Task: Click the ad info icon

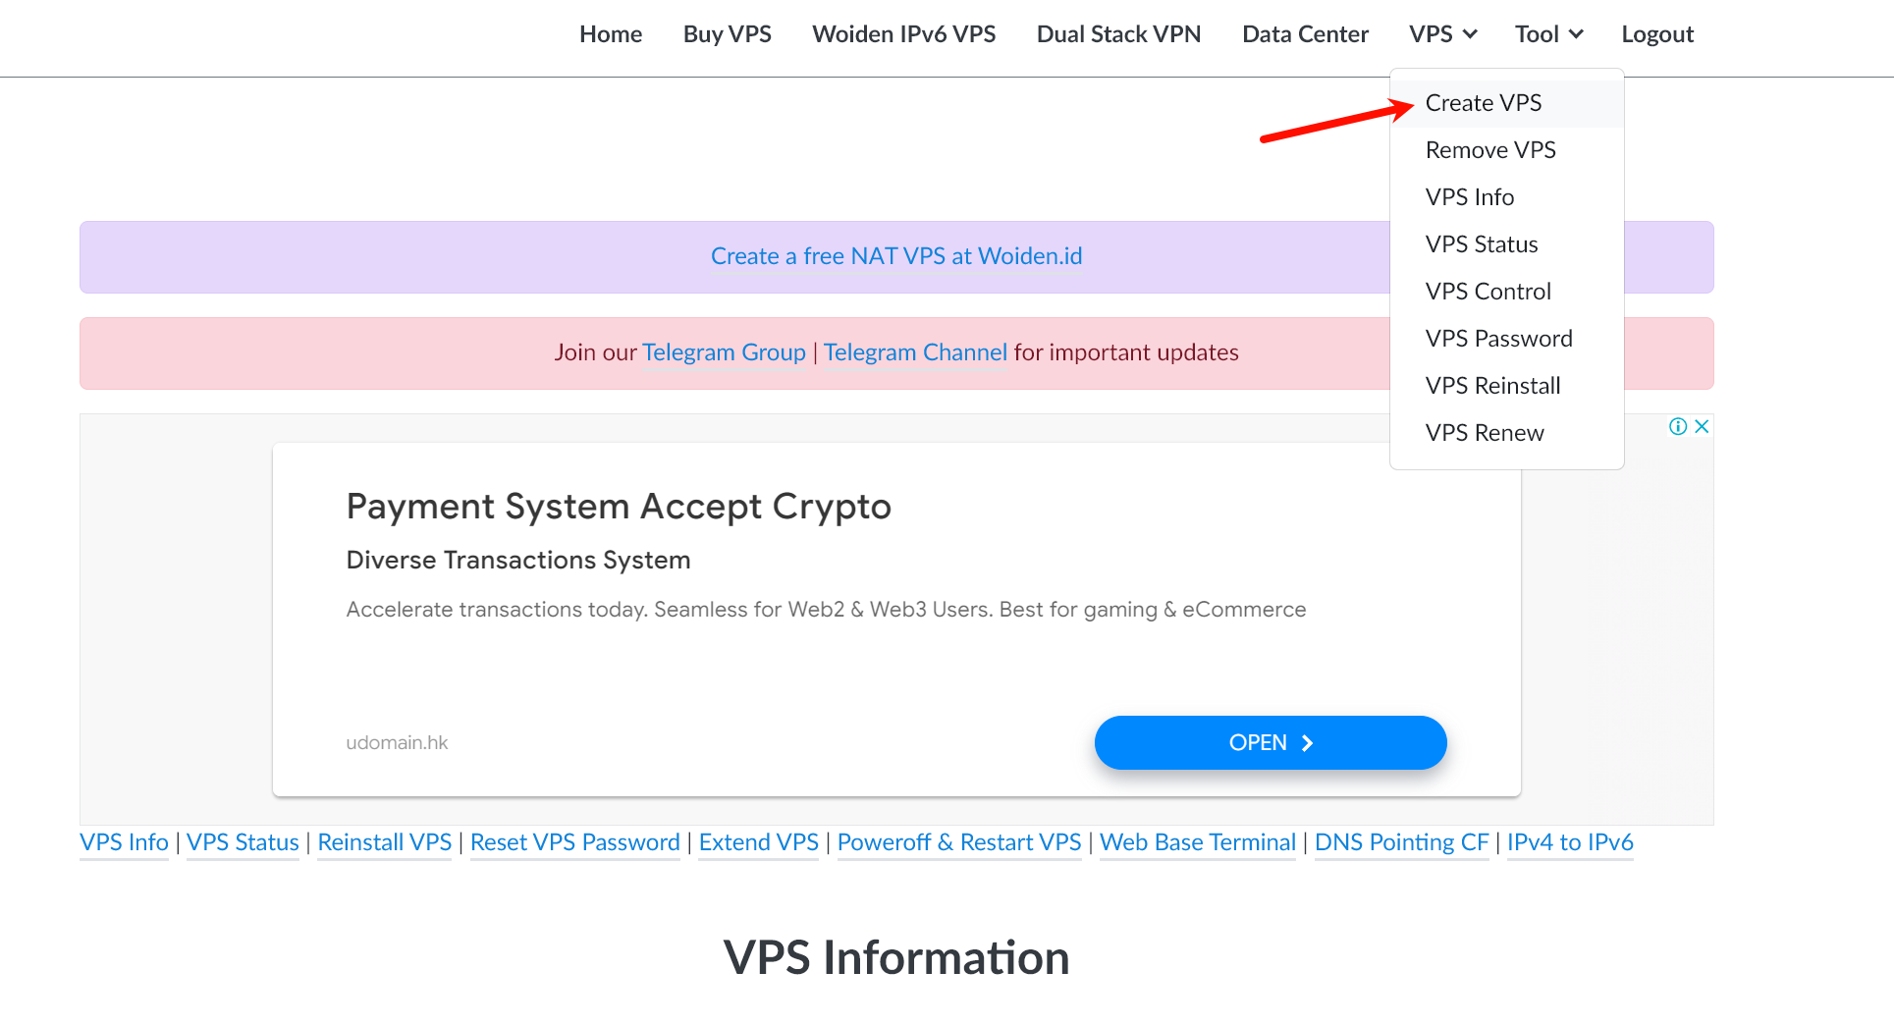Action: (1678, 426)
